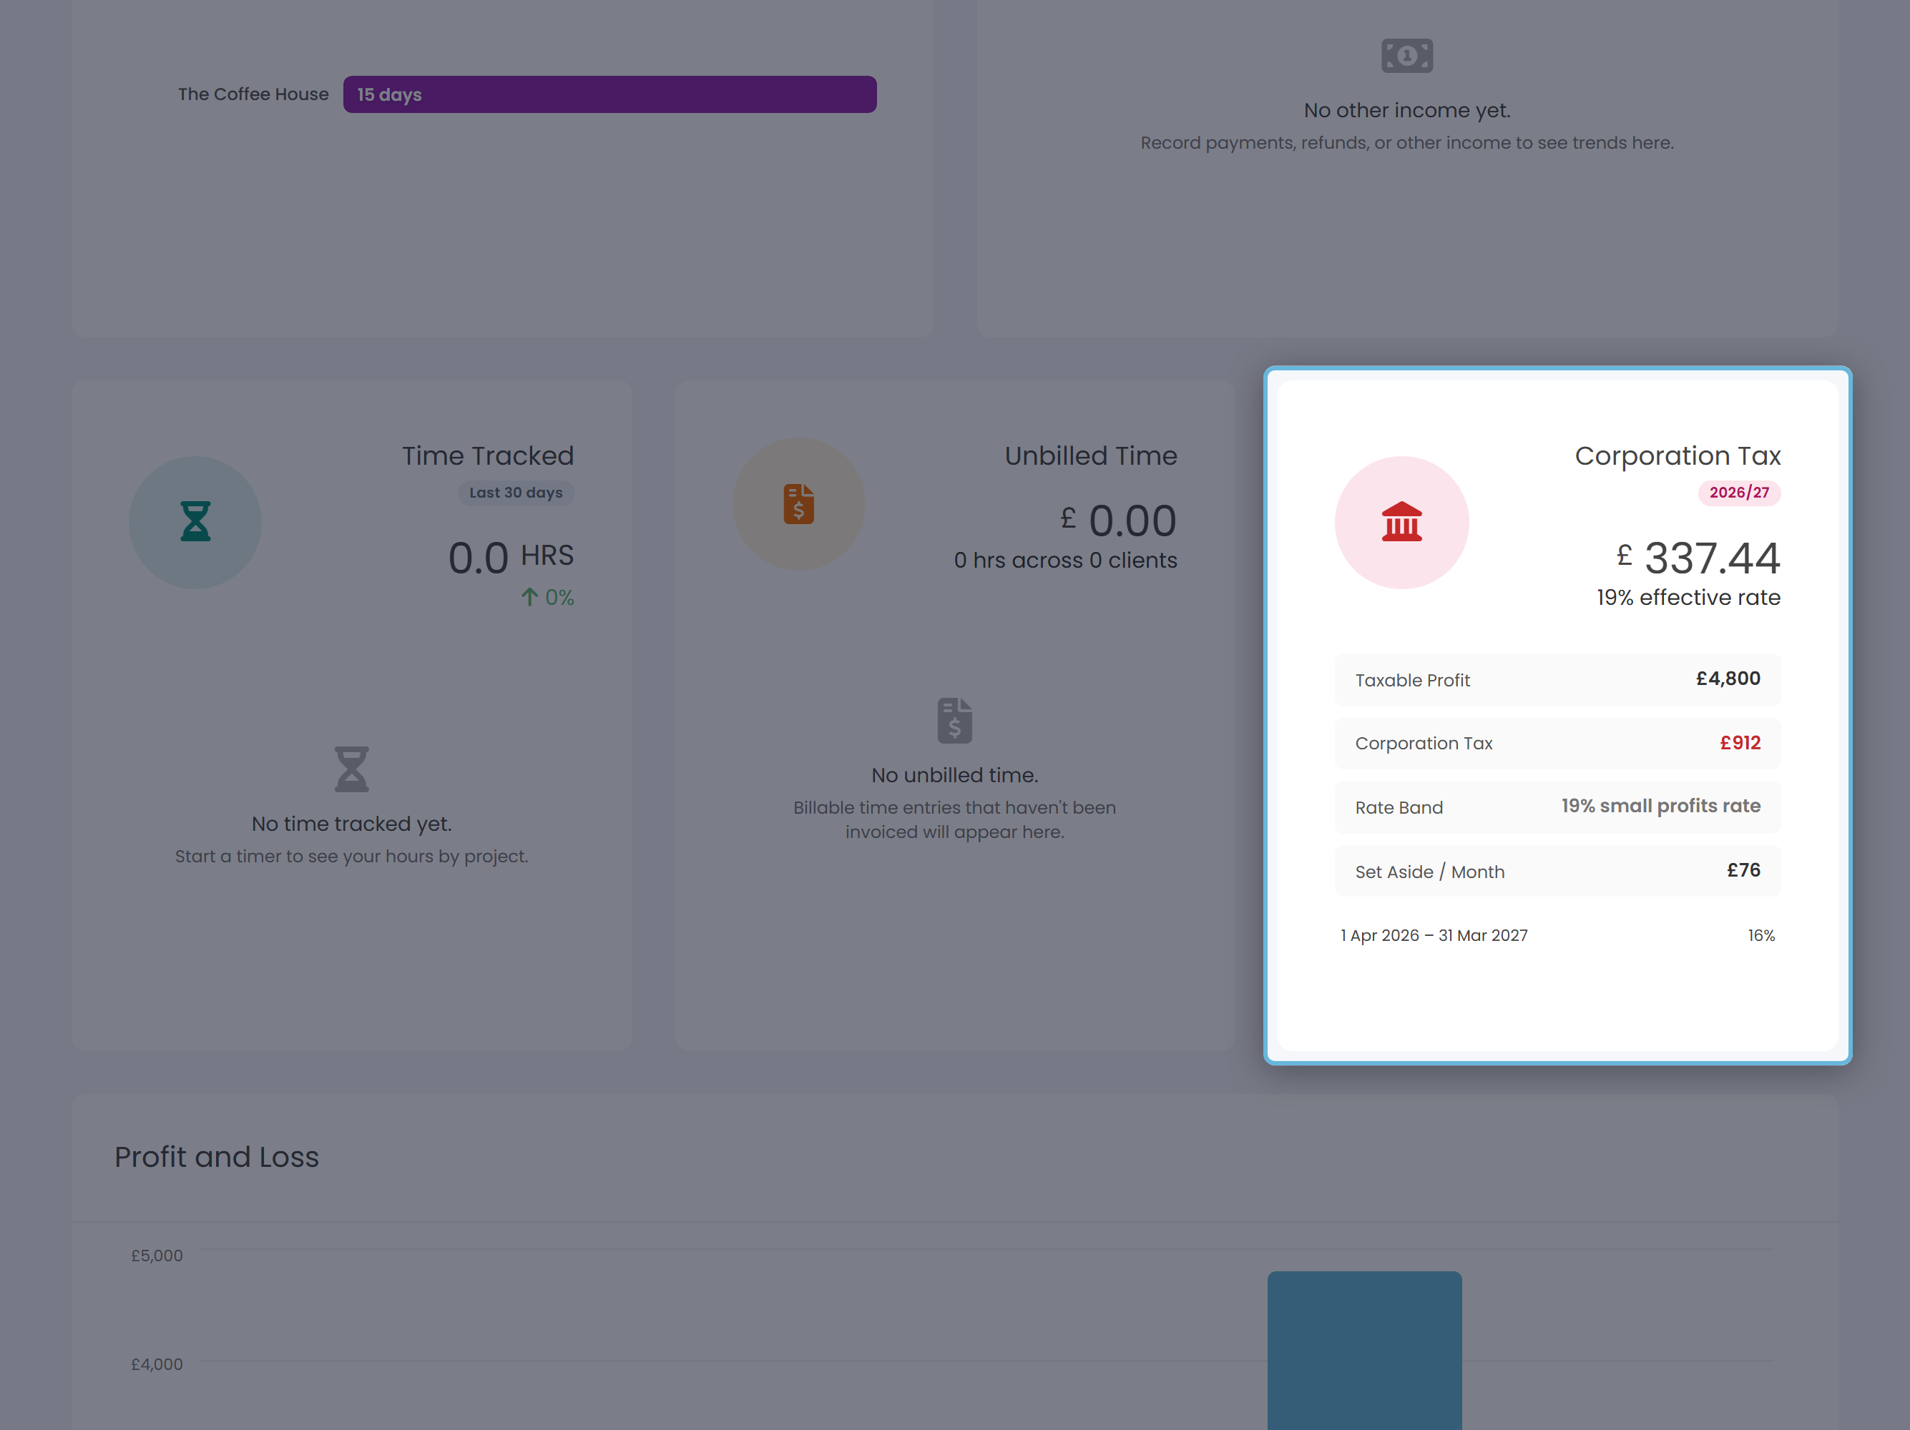Click the Profit and Loss heading

[217, 1156]
